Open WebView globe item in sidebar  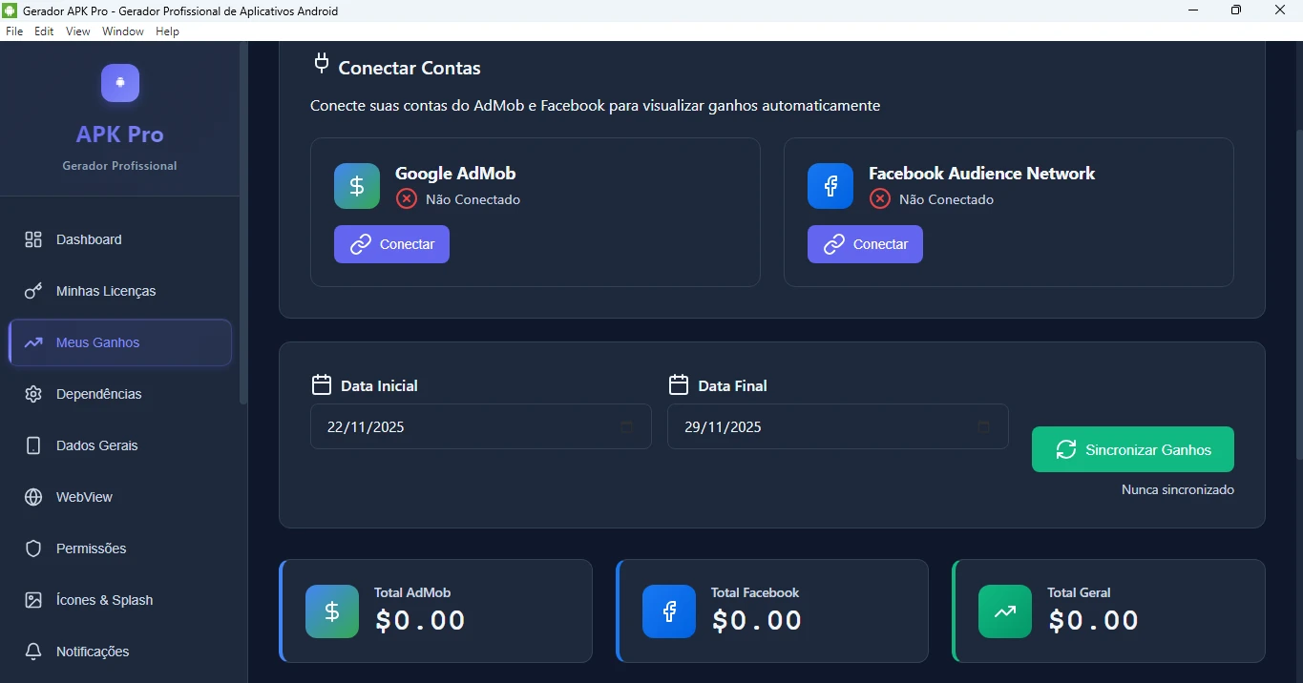(x=84, y=497)
